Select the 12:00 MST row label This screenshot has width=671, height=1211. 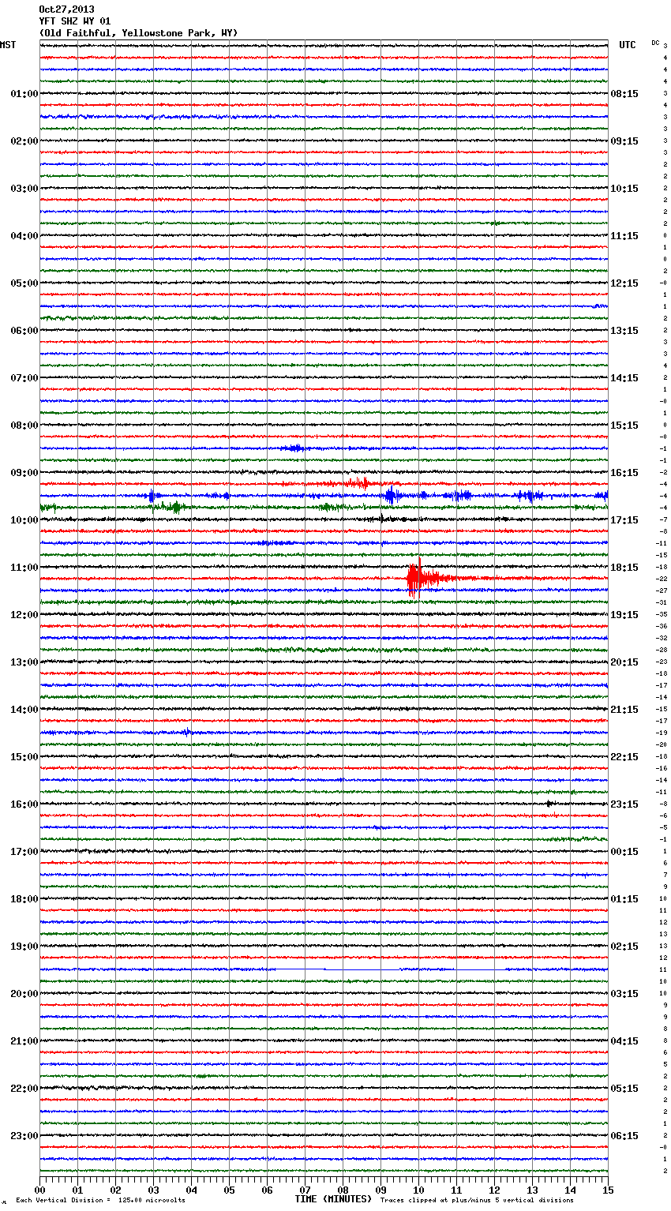24,615
